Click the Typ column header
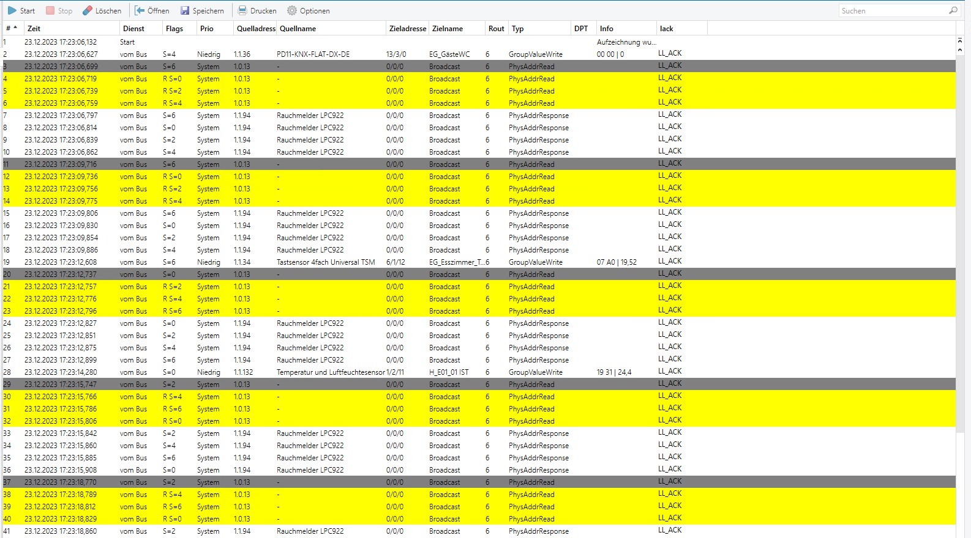This screenshot has height=538, width=971. click(518, 28)
